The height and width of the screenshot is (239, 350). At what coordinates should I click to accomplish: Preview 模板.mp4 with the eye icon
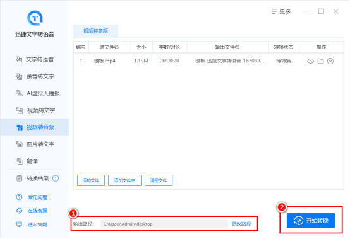coord(310,61)
